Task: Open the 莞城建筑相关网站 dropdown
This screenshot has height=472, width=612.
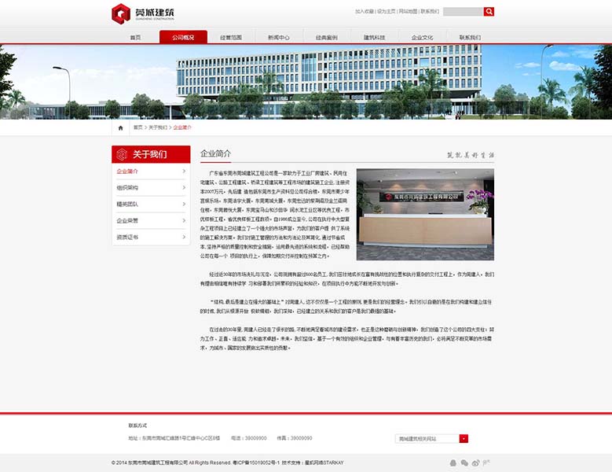Action: tap(464, 438)
